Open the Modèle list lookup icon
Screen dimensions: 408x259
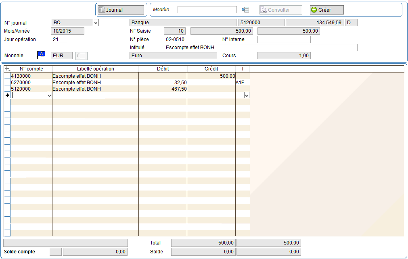click(245, 10)
